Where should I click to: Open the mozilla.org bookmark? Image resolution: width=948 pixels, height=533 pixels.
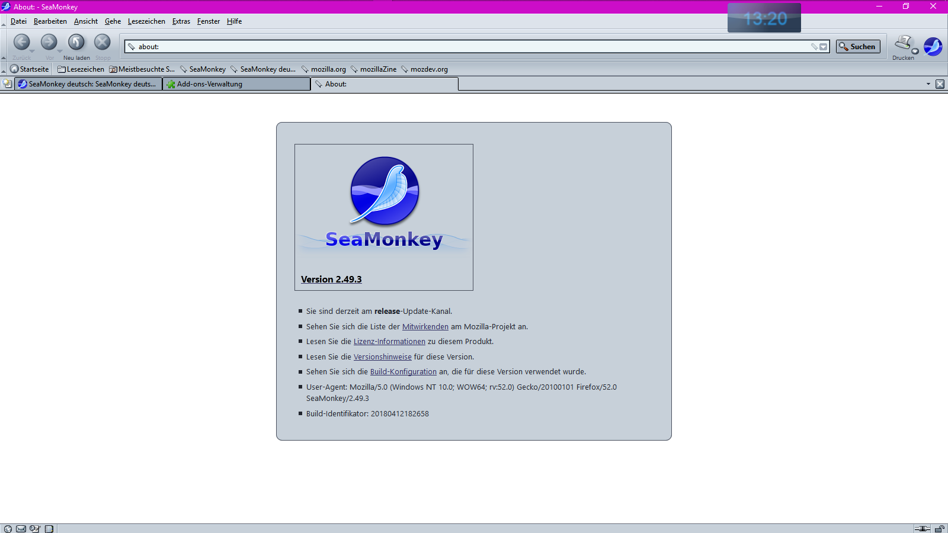coord(324,69)
